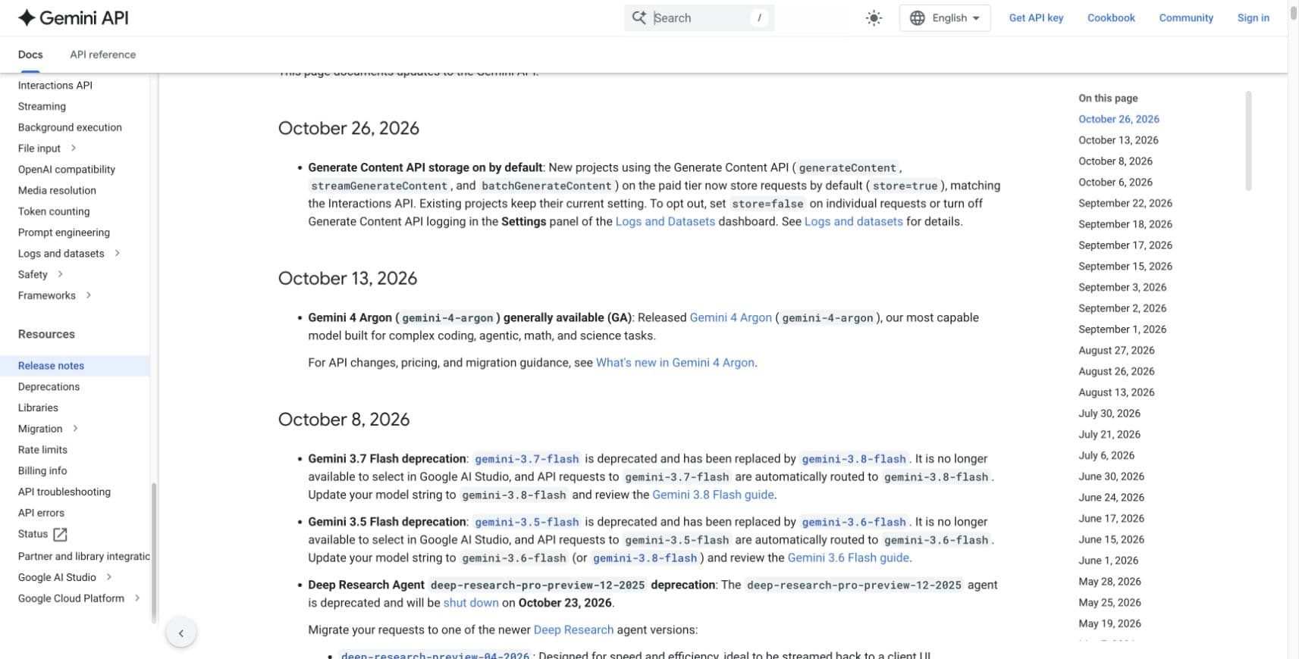The image size is (1299, 659).
Task: Click the left sidebar scrollbar thumb
Action: 154,553
